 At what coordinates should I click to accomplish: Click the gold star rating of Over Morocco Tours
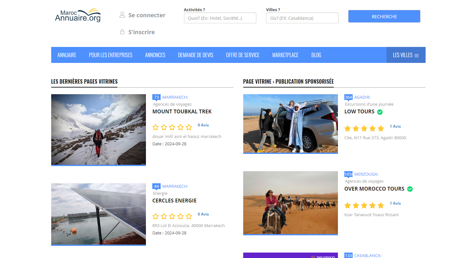coord(364,206)
